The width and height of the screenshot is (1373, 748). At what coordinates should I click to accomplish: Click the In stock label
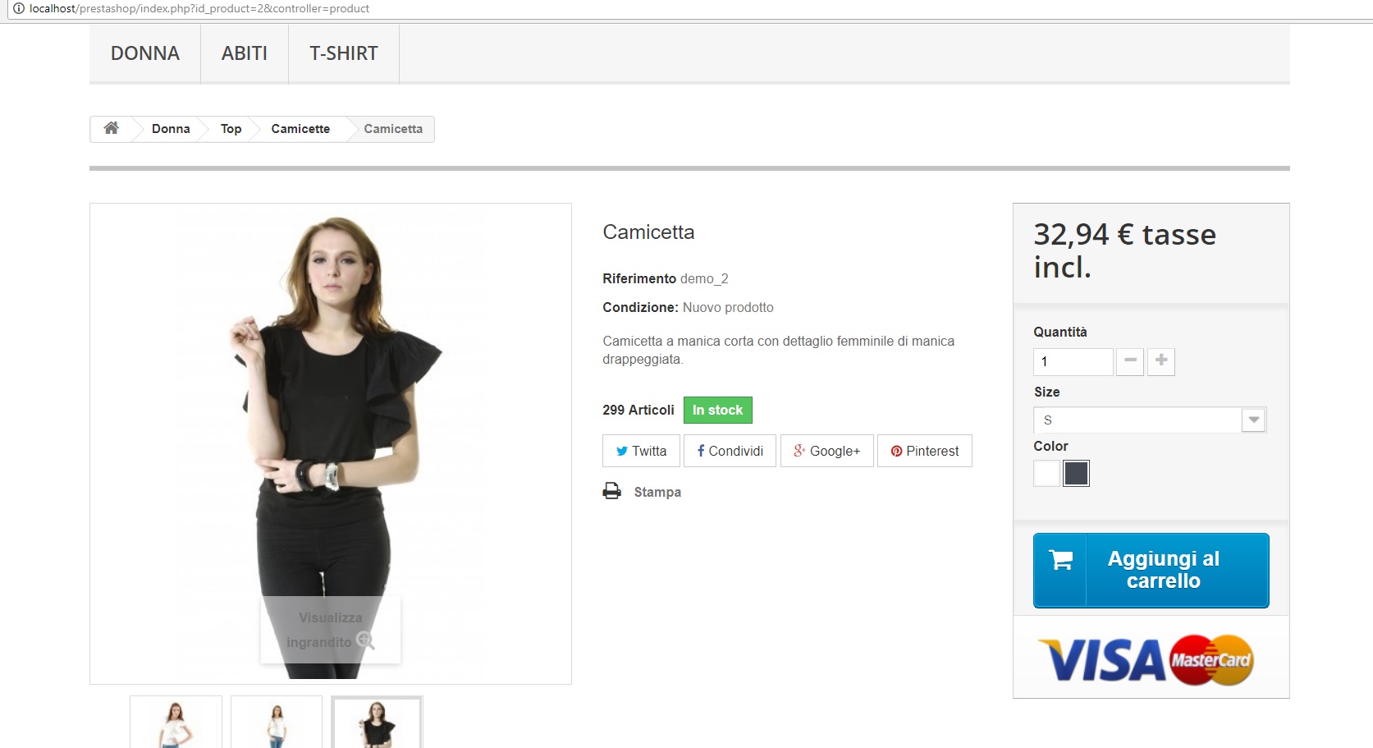point(717,410)
